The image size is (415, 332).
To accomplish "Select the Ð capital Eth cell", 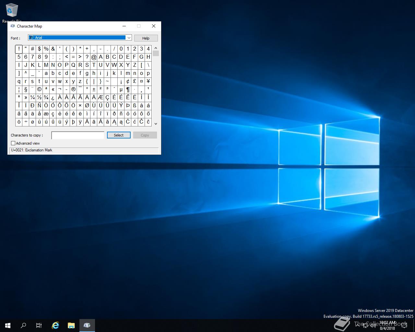I will coord(32,106).
